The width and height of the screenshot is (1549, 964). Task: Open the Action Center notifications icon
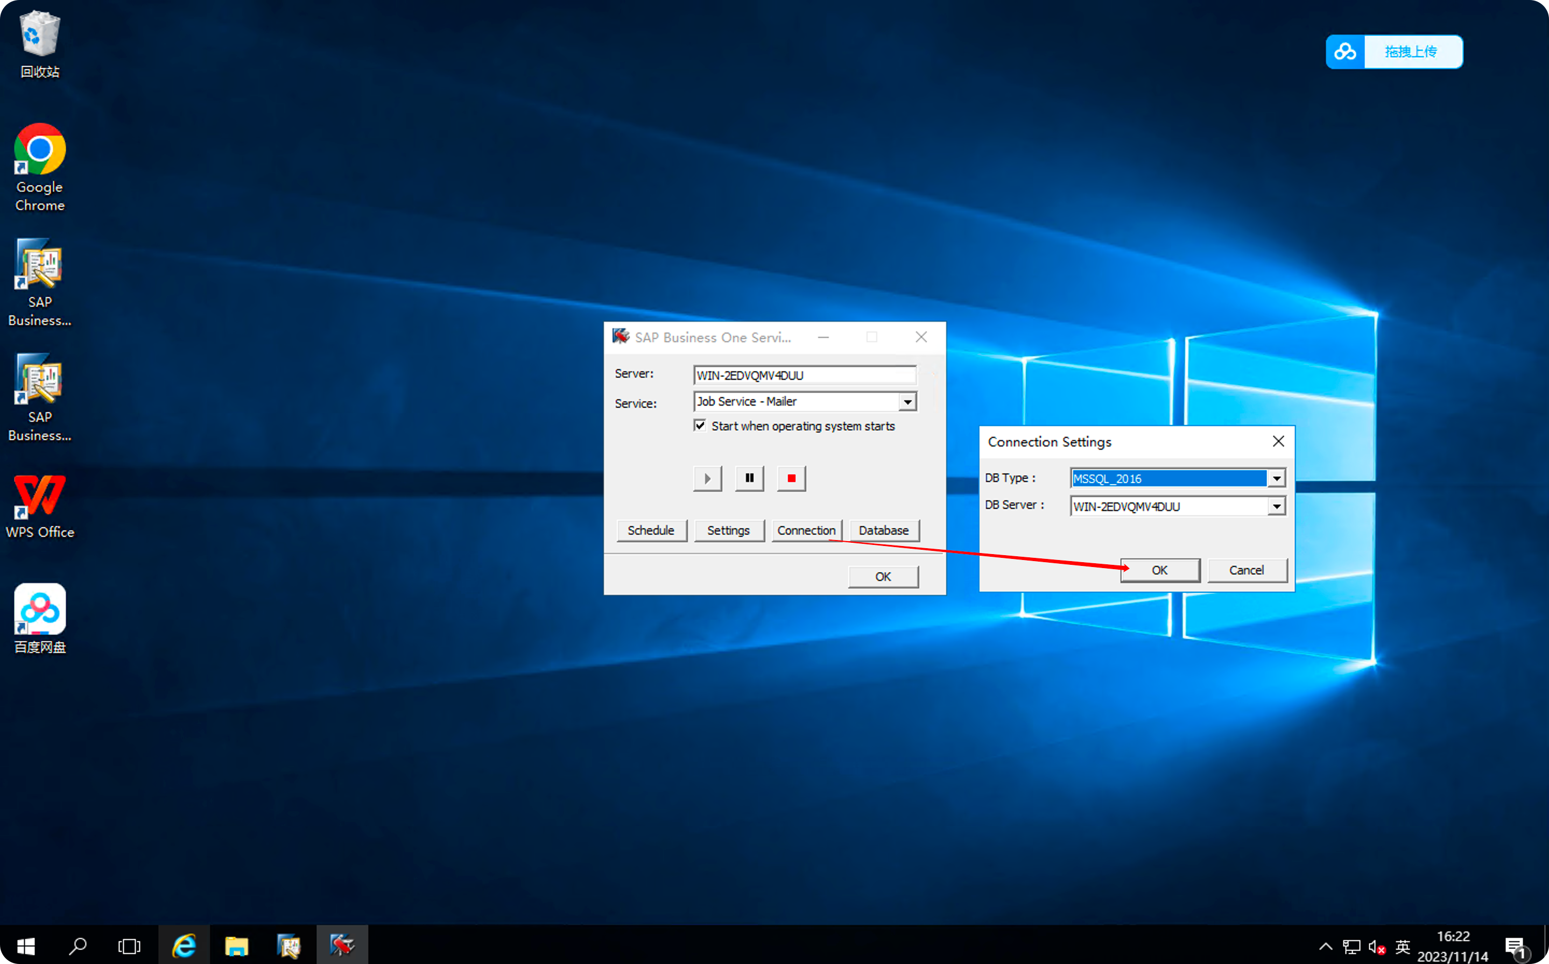1517,947
